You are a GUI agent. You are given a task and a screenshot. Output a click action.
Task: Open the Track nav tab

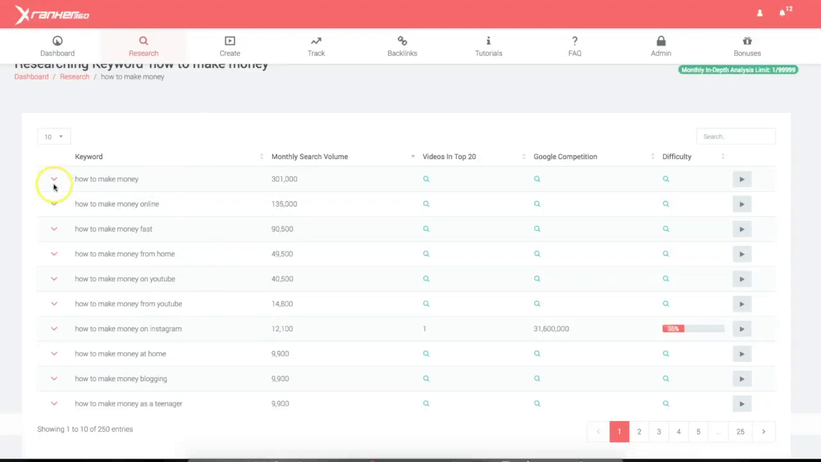pyautogui.click(x=316, y=46)
